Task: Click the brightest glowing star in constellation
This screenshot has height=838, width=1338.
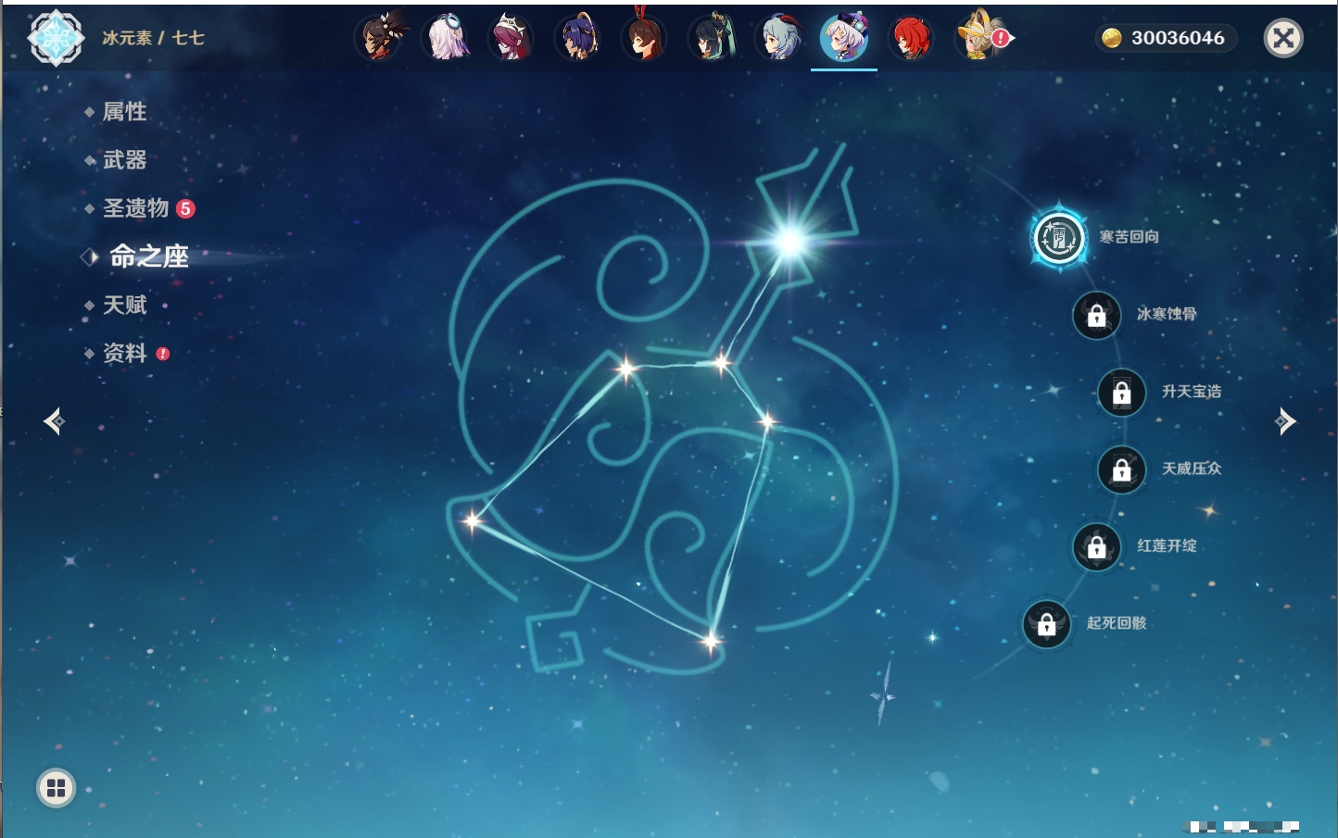Action: 790,243
